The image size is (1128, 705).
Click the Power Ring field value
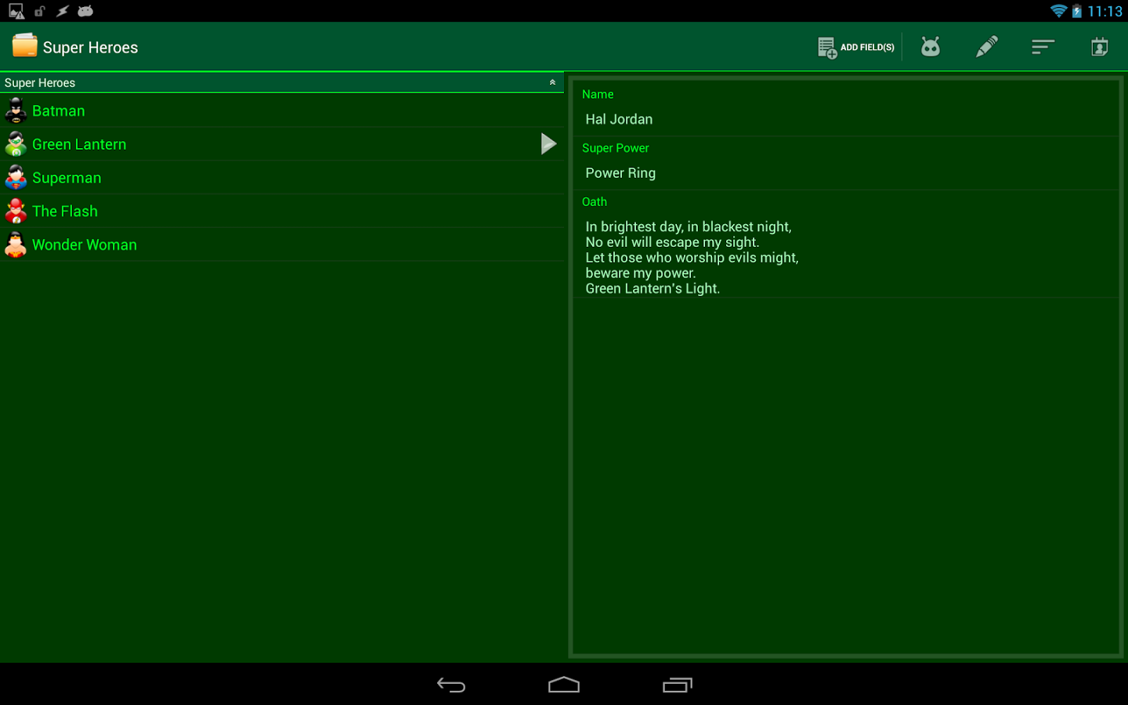620,173
